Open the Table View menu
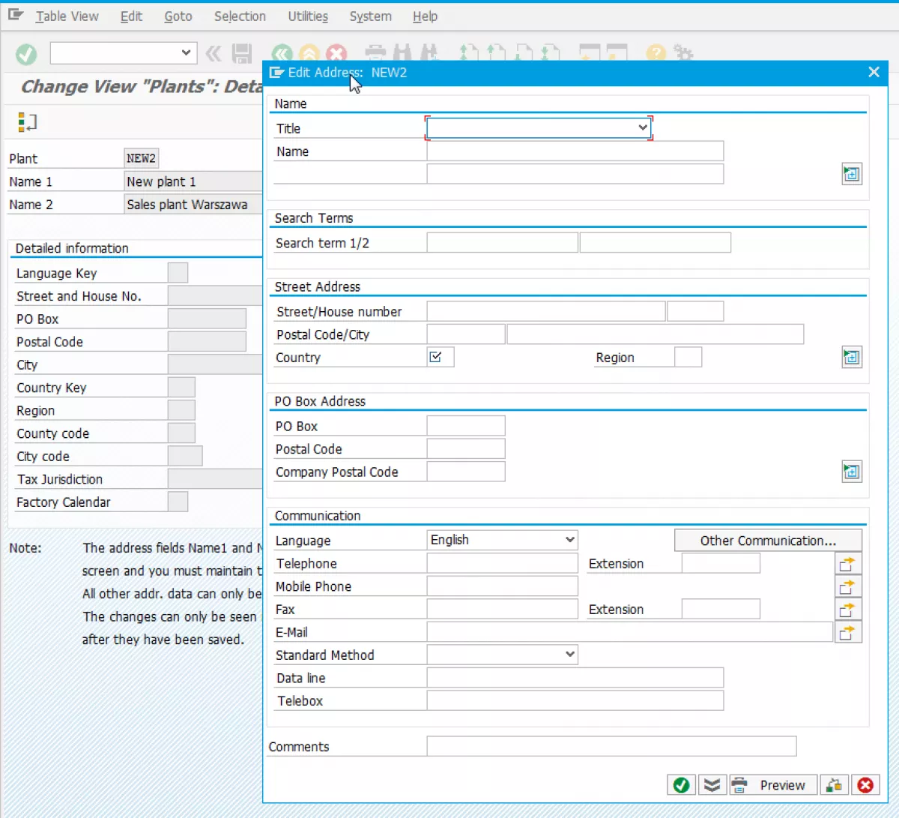Viewport: 899px width, 818px height. click(x=67, y=16)
